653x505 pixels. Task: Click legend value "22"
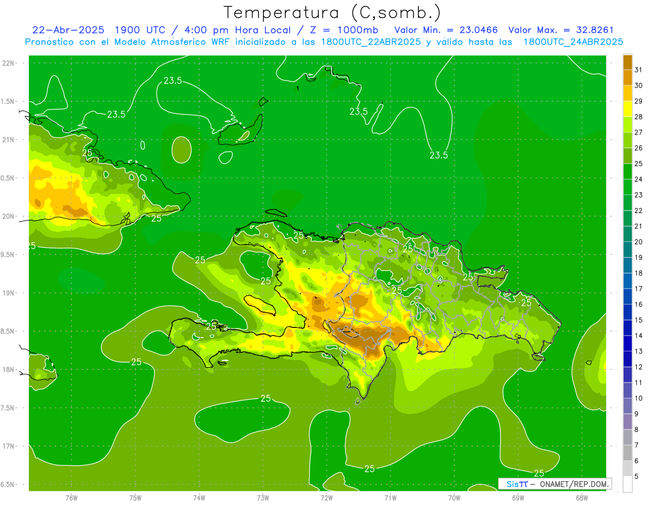tap(638, 211)
